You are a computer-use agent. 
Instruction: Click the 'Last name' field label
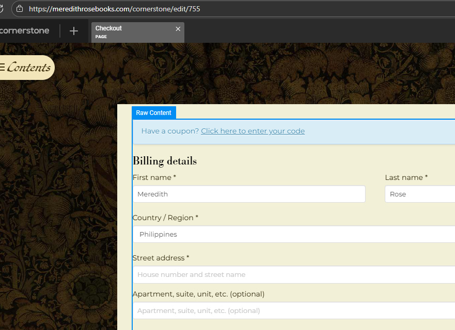pyautogui.click(x=406, y=177)
